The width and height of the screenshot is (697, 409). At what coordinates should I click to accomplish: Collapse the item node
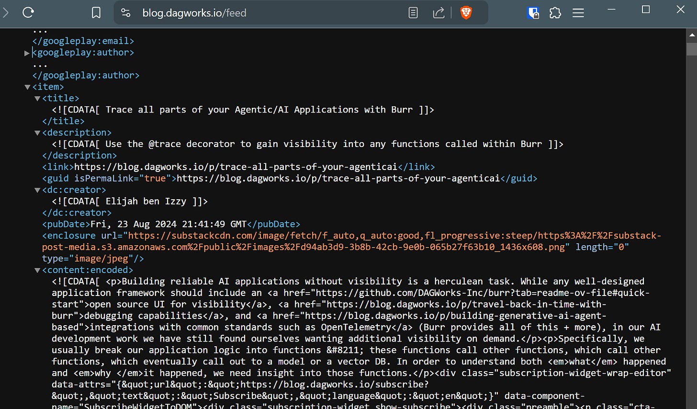(27, 87)
